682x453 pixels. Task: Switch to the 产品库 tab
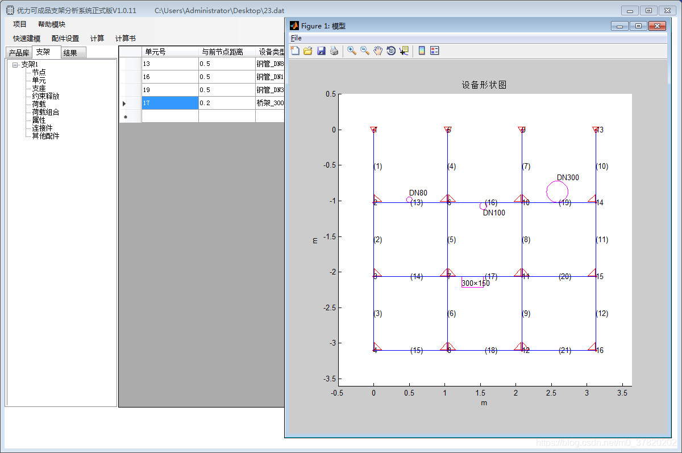coord(19,53)
